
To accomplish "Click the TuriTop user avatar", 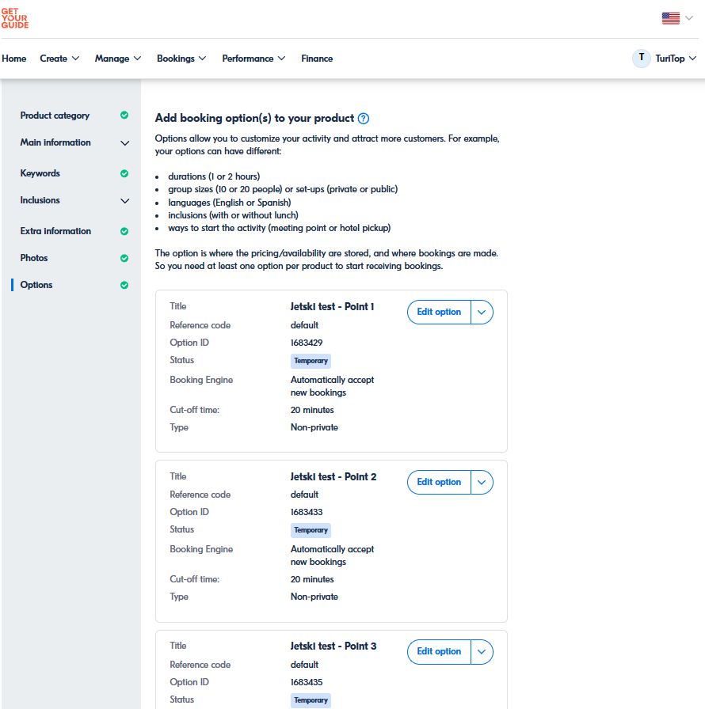I will tap(641, 59).
